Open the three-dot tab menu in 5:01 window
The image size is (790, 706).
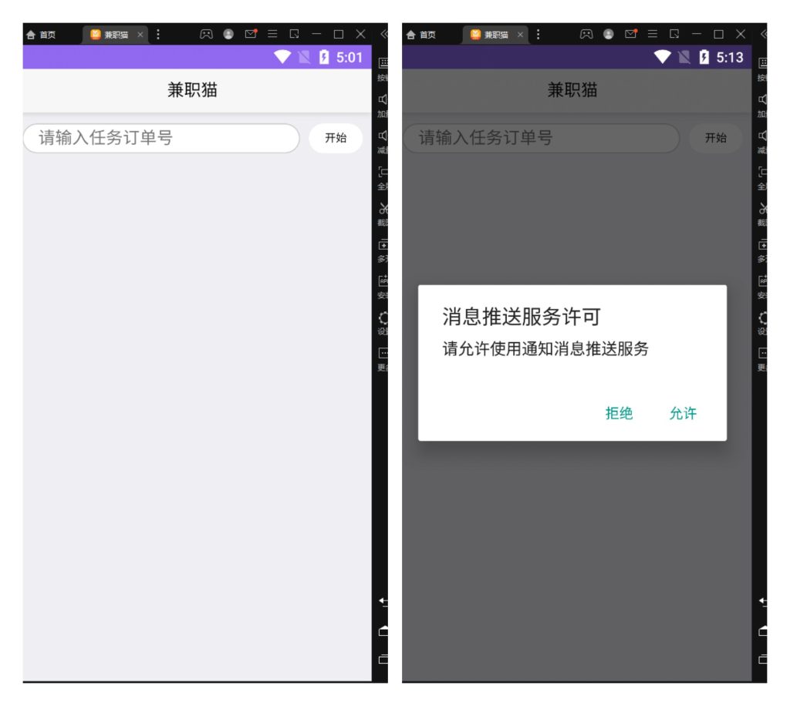[x=158, y=34]
